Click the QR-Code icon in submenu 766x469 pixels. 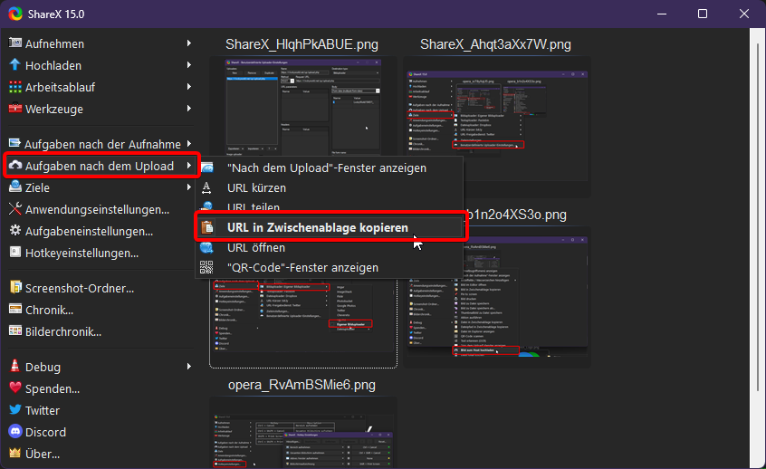tap(207, 267)
